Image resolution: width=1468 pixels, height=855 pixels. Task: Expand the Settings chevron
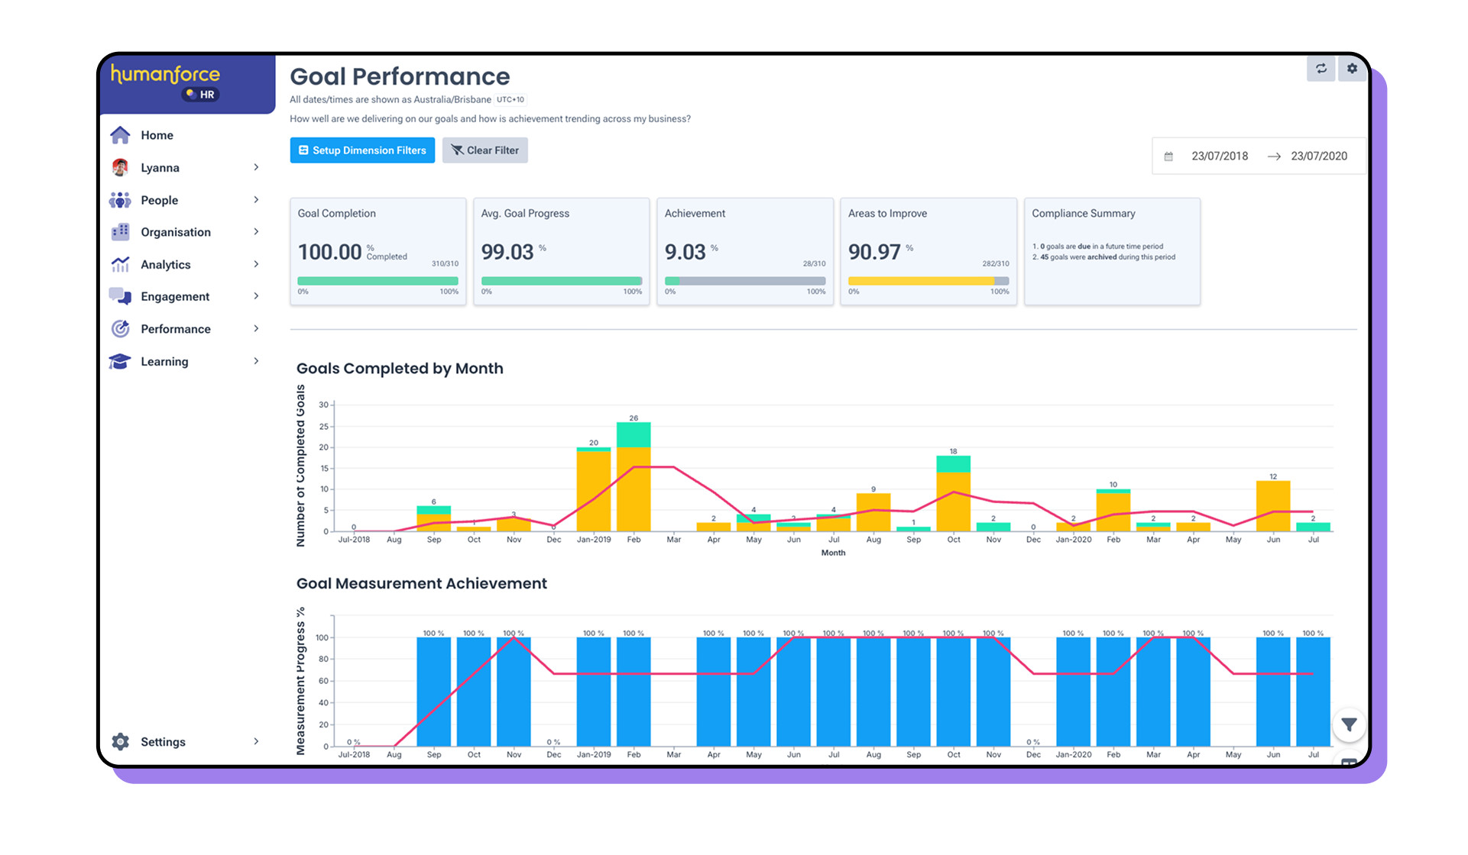pos(256,741)
